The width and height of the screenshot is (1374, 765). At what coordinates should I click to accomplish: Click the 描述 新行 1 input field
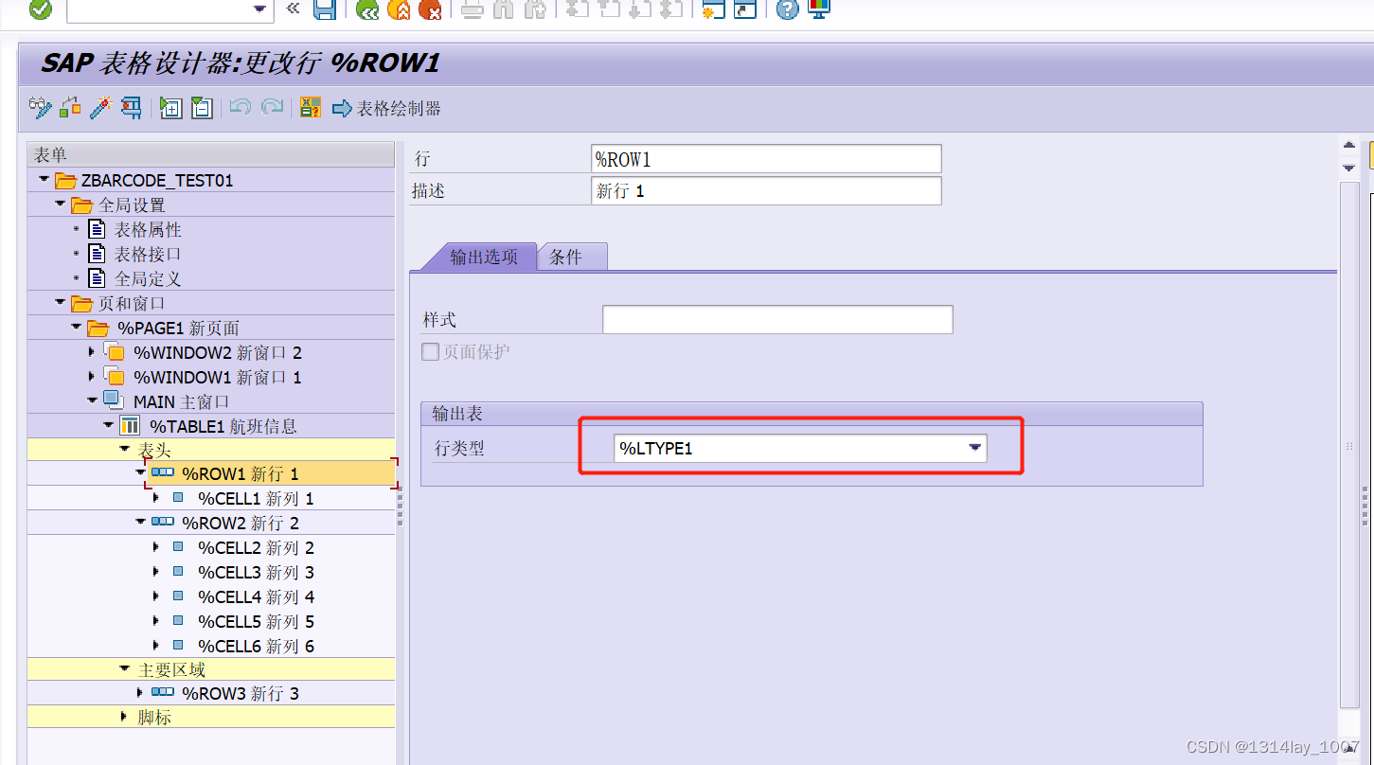click(766, 190)
